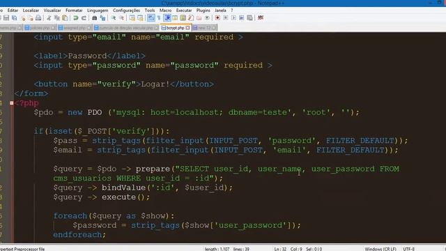Switch to the curriculo tab
Screen dimensions: 446x251
coord(126,28)
